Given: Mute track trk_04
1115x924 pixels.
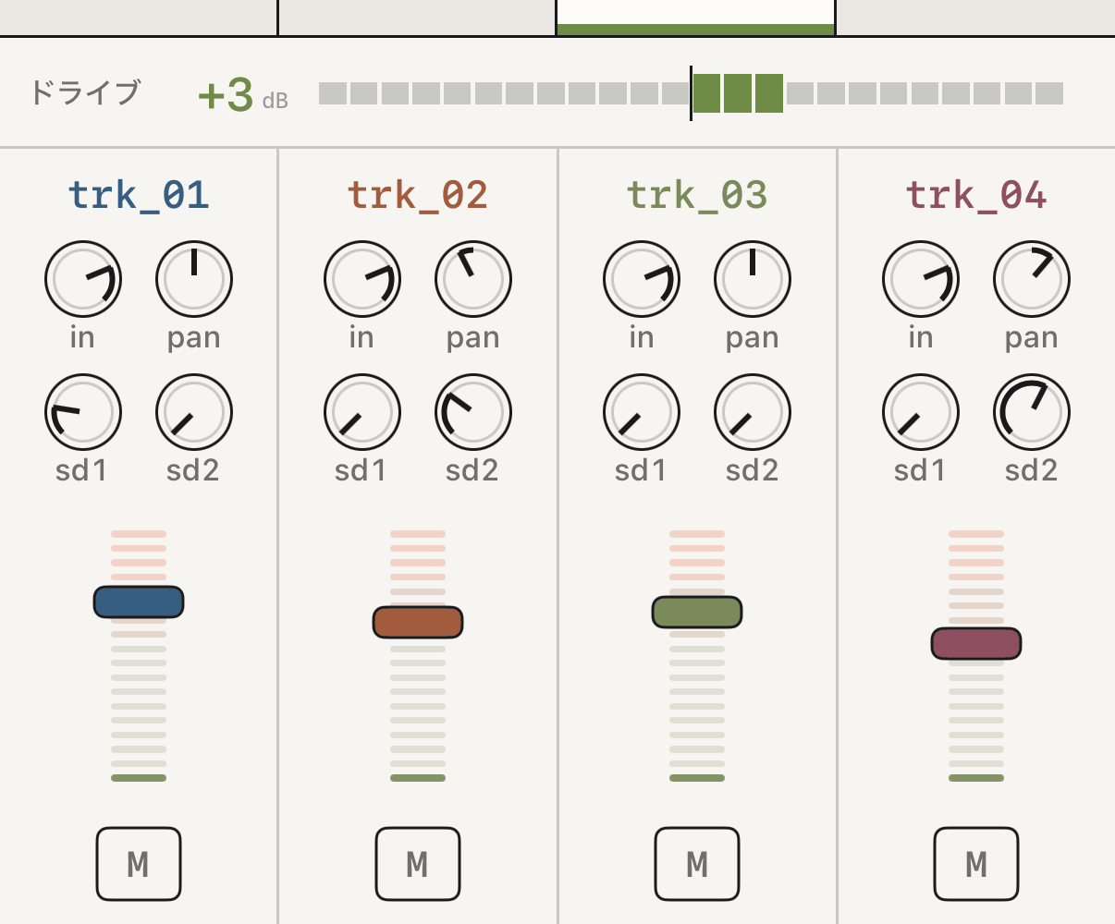Looking at the screenshot, I should [x=976, y=864].
